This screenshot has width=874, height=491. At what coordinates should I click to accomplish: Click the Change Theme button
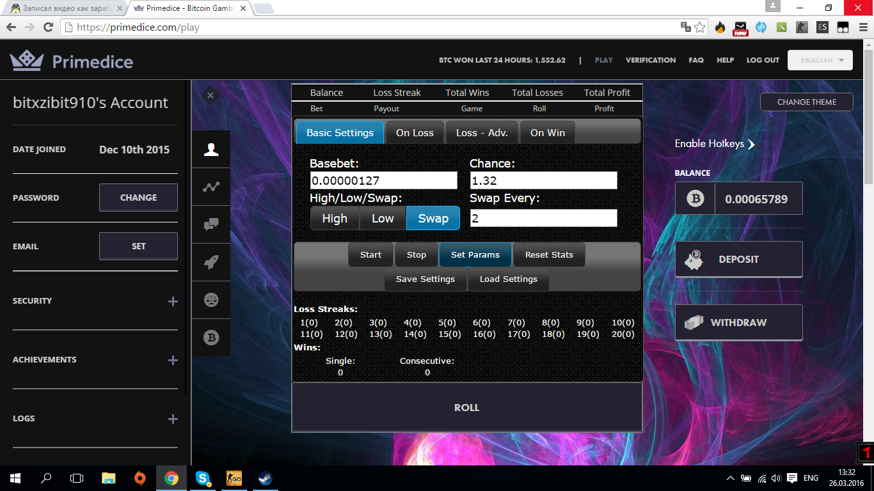pyautogui.click(x=807, y=102)
